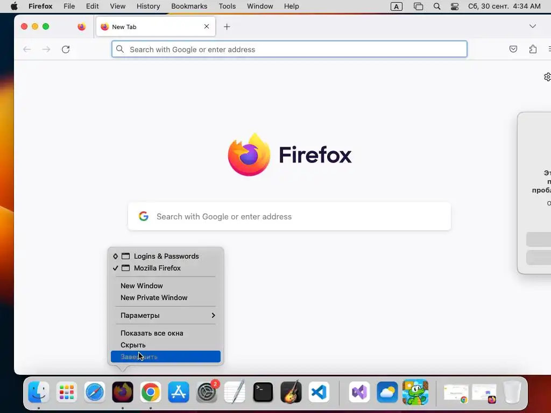Expand the list all tabs chevron
Screen dimensions: 551x413
coord(533,26)
